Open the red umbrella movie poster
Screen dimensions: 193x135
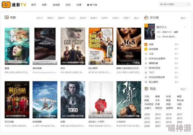point(101,100)
